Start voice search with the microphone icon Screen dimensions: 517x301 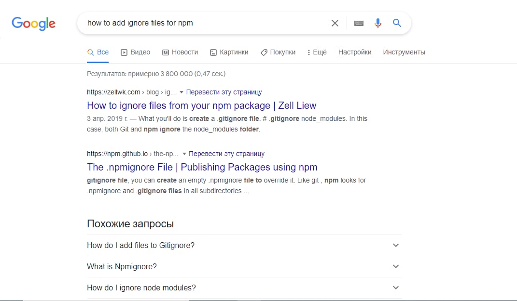click(378, 23)
